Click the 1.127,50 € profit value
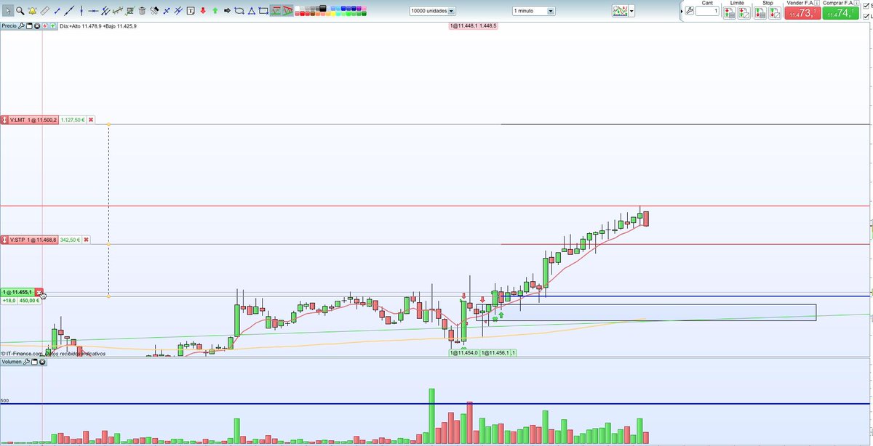Screen dimensions: 873x446 pyautogui.click(x=73, y=120)
